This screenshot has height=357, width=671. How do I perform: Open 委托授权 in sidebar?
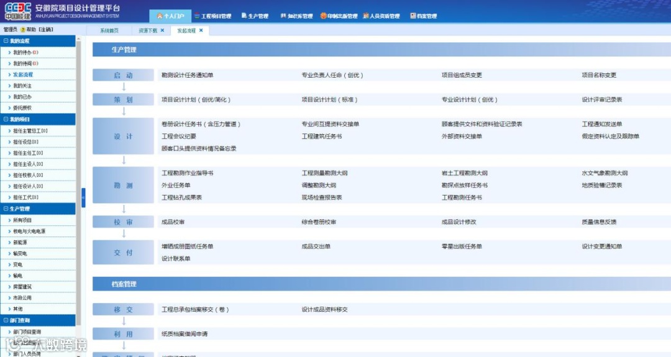click(38, 108)
